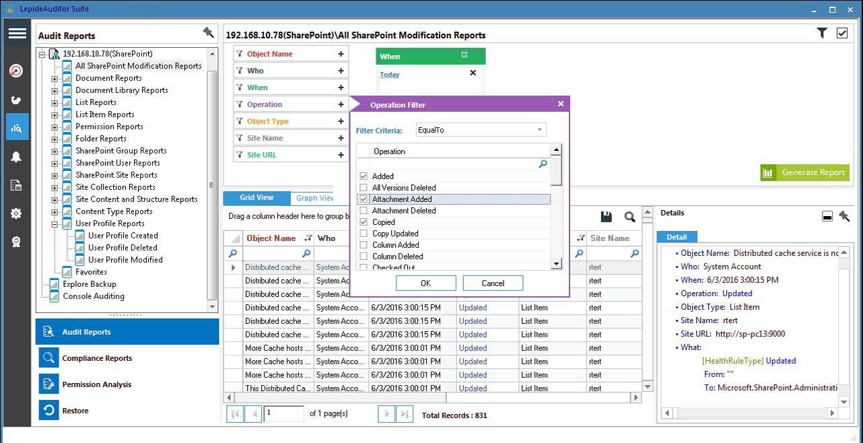Click the plus on the Site URL filter
Screen dimensions: 863x443
pos(341,155)
